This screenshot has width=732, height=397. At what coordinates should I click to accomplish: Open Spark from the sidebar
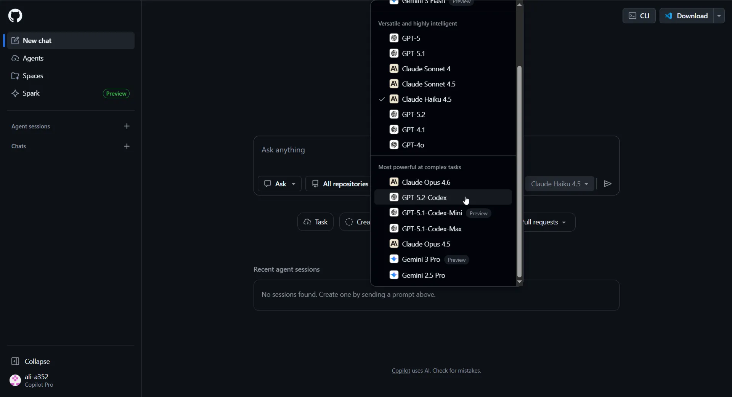(x=31, y=93)
